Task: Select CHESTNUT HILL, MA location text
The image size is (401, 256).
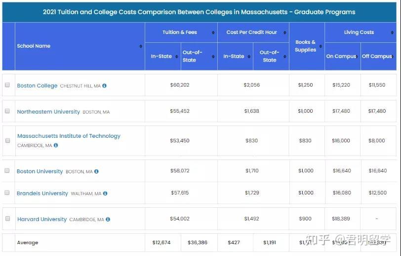Action: click(80, 86)
